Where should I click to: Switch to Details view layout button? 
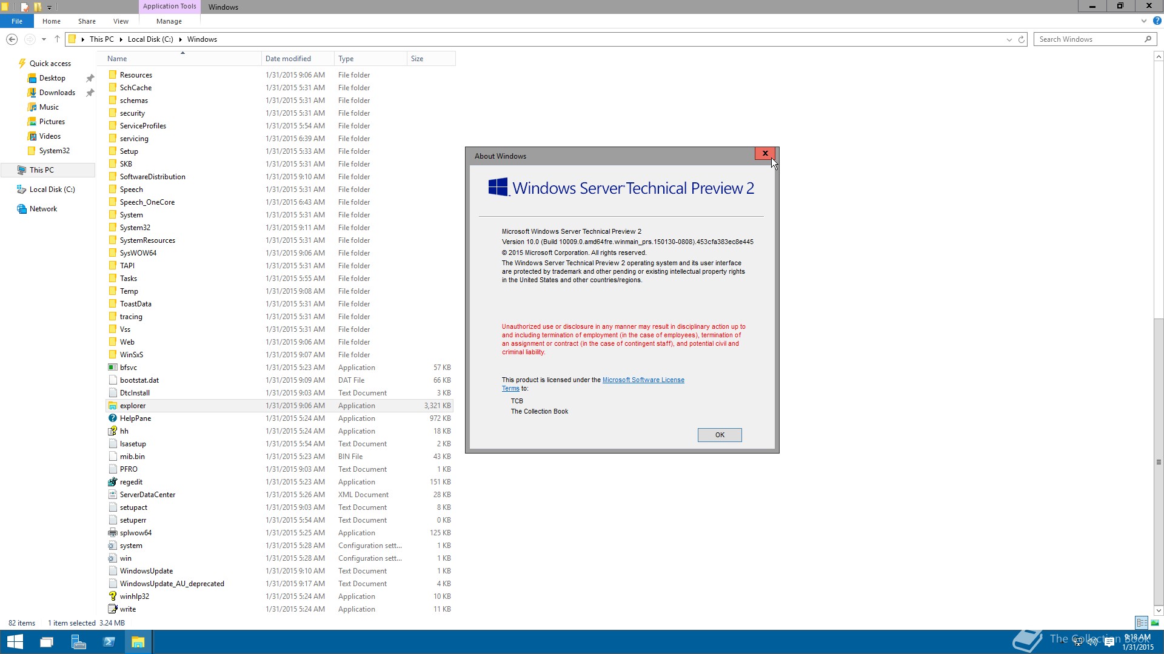click(x=1142, y=623)
